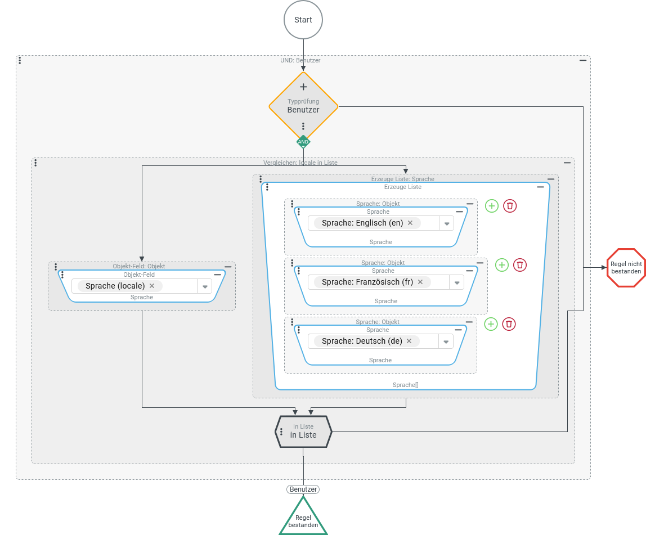Collapse the Vergleichen: locale in Liste group
This screenshot has width=646, height=535.
(567, 163)
